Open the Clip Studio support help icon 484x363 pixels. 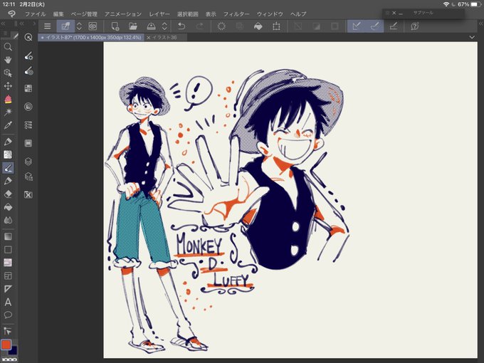pyautogui.click(x=414, y=26)
